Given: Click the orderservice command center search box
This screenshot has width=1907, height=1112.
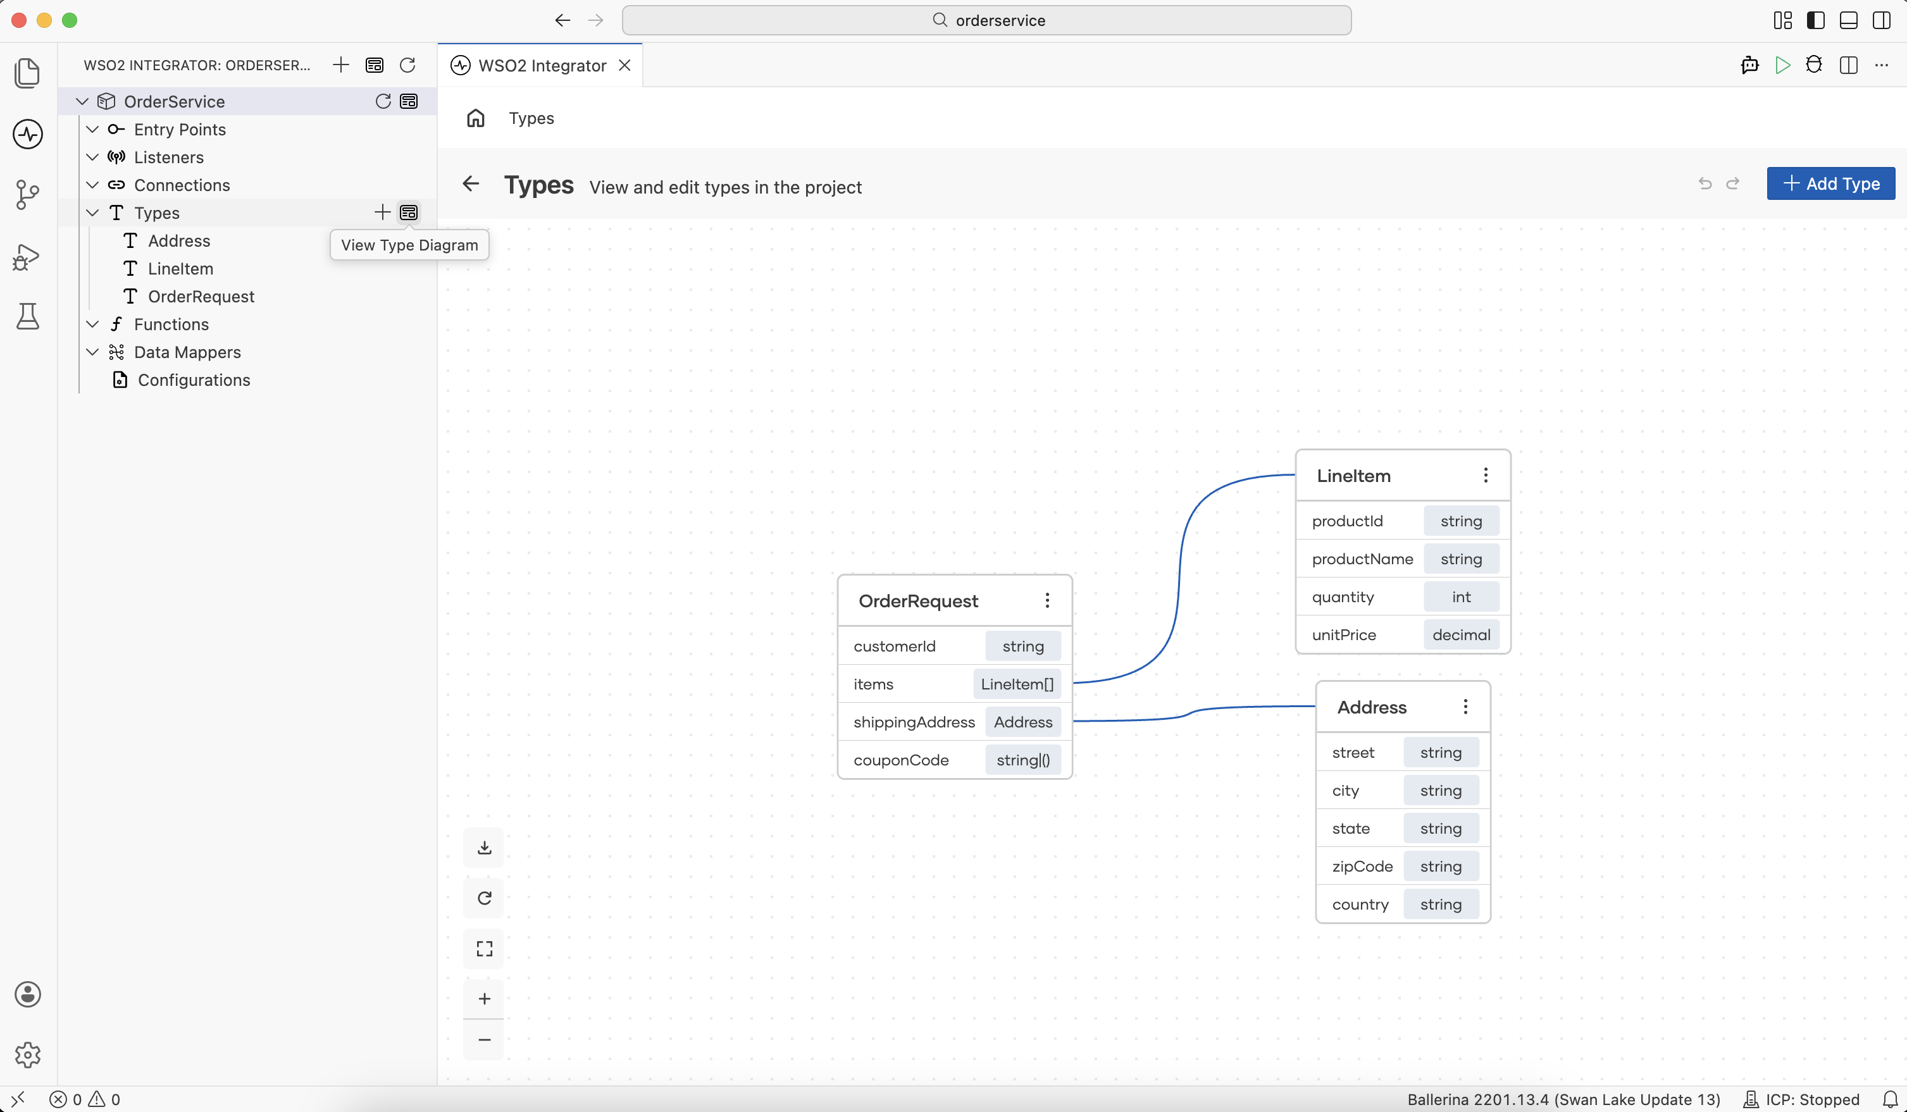Looking at the screenshot, I should tap(986, 20).
